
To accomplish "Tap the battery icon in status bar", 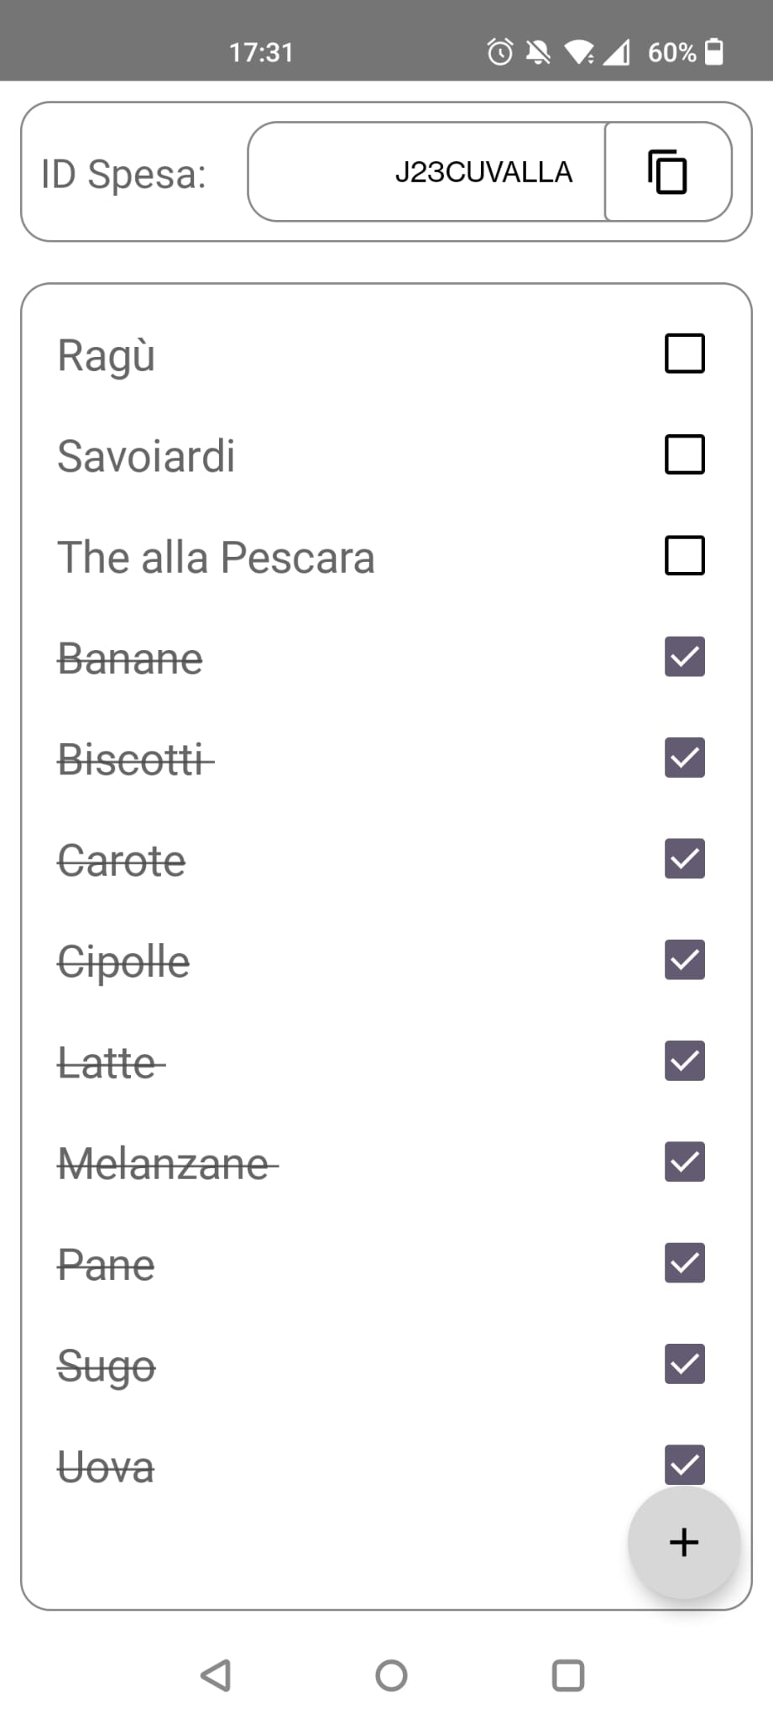I will pyautogui.click(x=714, y=52).
